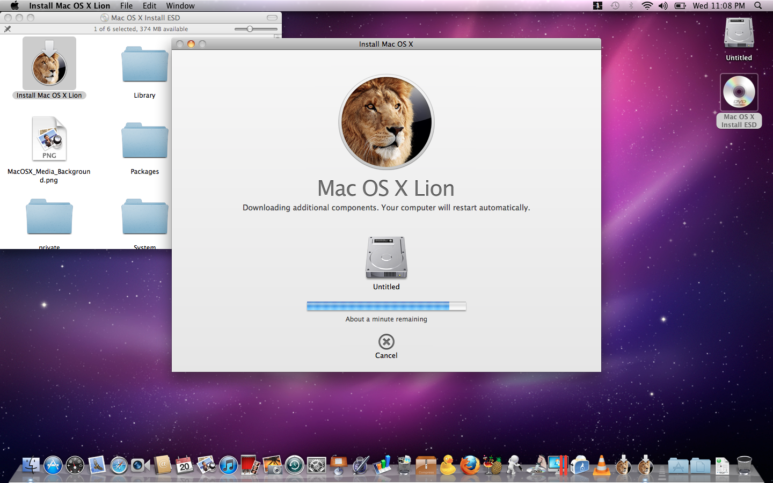Viewport: 773px width, 483px height.
Task: Open HandBrake pineapple icon in Dock
Action: click(x=492, y=465)
